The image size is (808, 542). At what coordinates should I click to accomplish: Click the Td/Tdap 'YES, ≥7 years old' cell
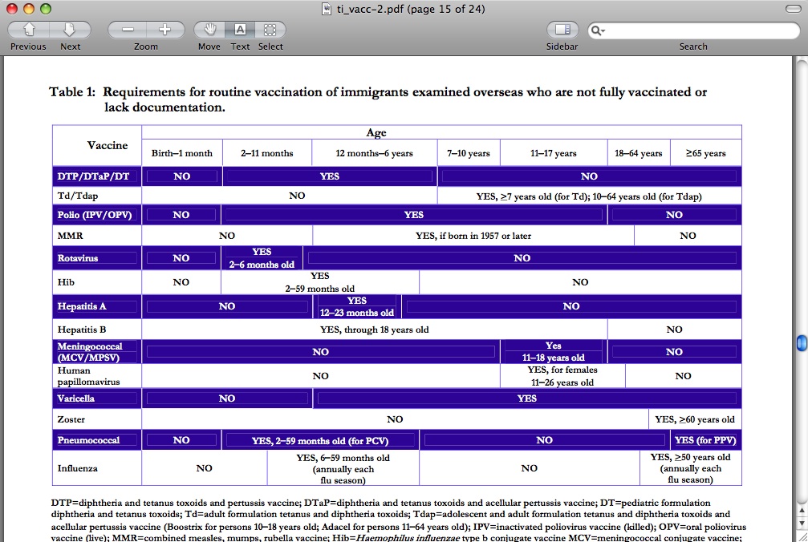tap(589, 196)
